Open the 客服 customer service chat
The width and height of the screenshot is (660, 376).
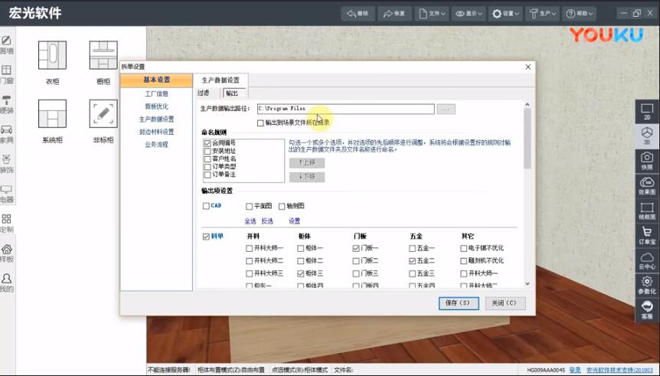pyautogui.click(x=646, y=310)
